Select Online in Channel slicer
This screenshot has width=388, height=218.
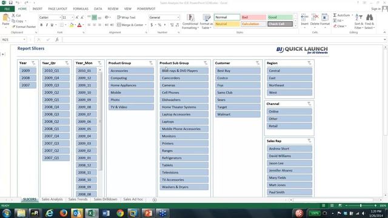[289, 111]
